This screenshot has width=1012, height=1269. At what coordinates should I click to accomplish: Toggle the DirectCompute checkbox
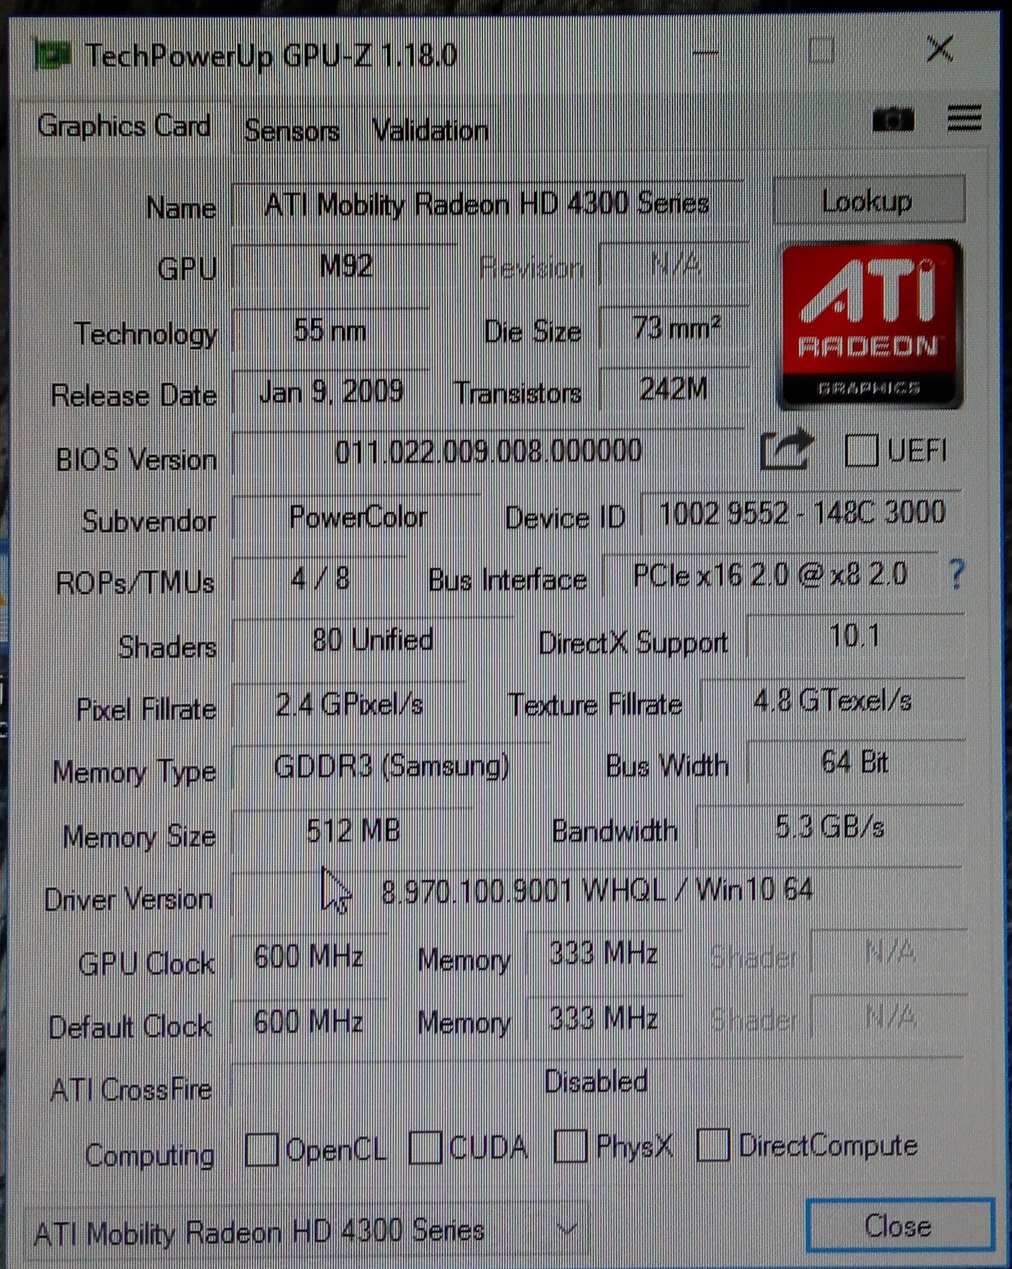(713, 1145)
